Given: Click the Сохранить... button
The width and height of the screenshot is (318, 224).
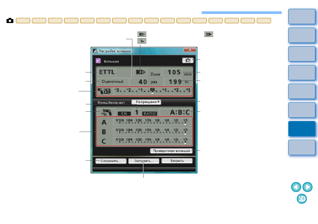Looking at the screenshot, I should [x=111, y=161].
